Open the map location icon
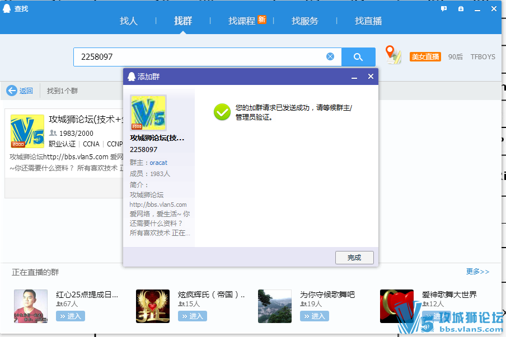The height and width of the screenshot is (337, 506). pyautogui.click(x=393, y=55)
